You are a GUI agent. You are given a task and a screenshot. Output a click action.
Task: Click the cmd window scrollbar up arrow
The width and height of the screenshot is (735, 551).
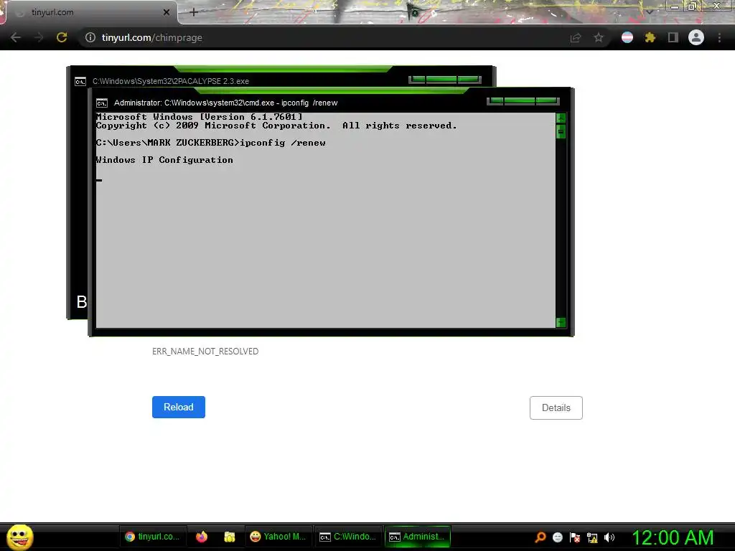point(561,118)
